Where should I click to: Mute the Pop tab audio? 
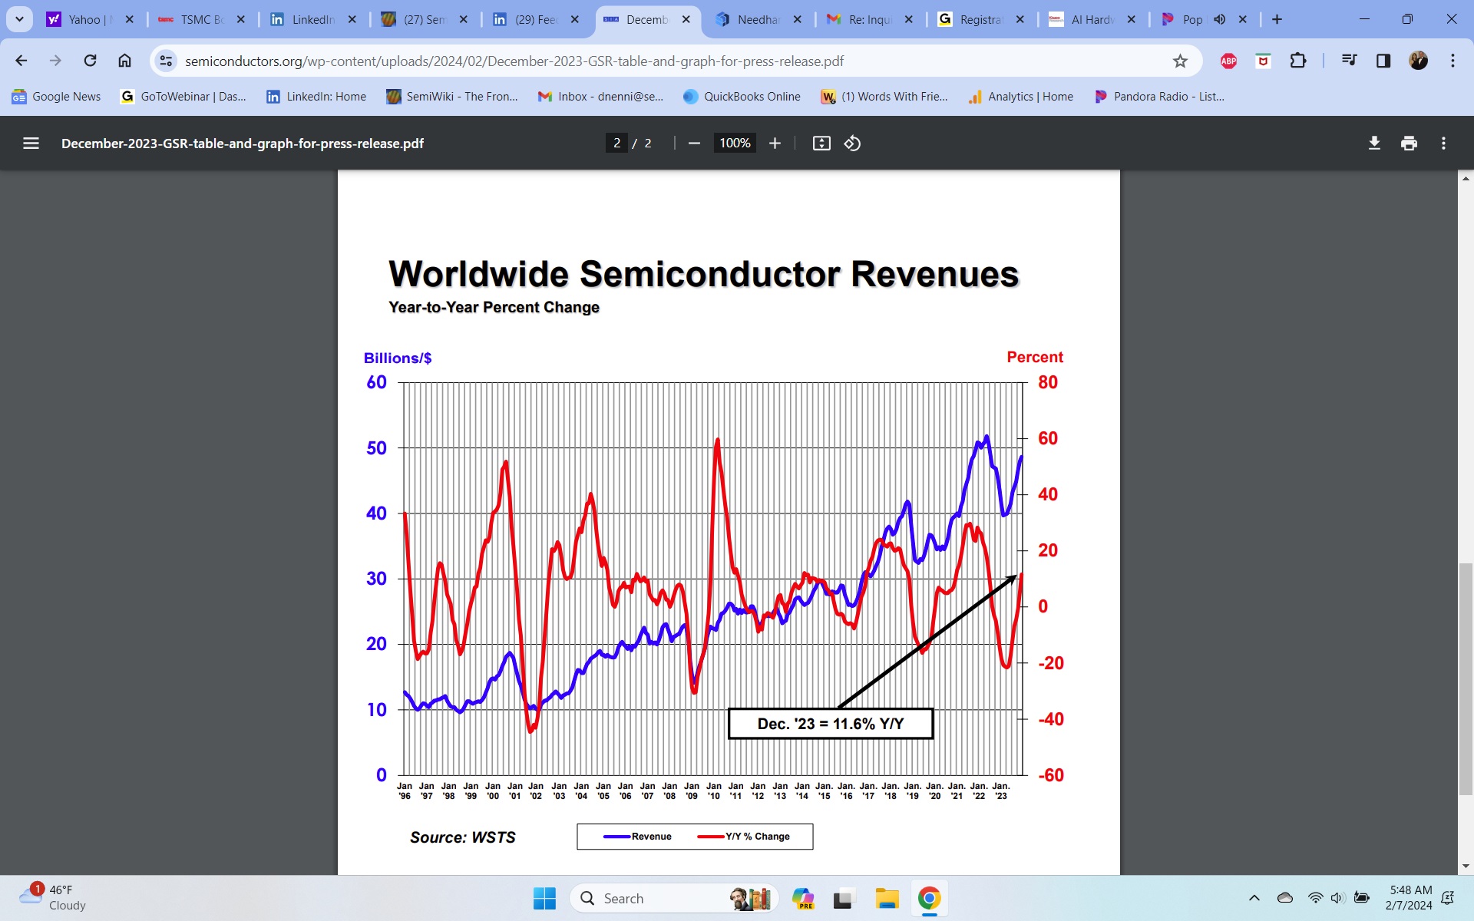[x=1219, y=19]
